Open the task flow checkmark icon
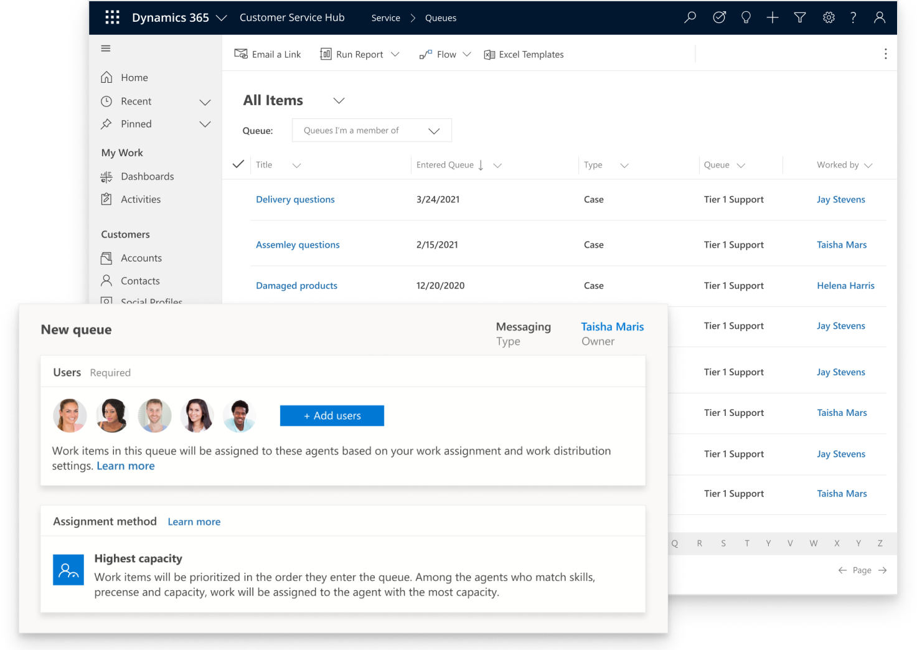 click(719, 17)
